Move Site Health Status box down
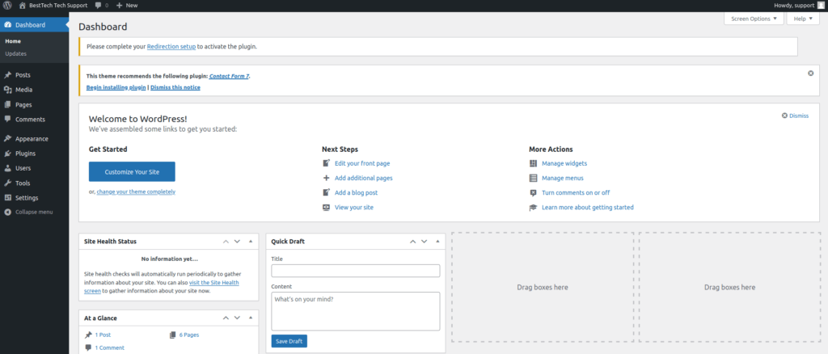 coord(237,241)
